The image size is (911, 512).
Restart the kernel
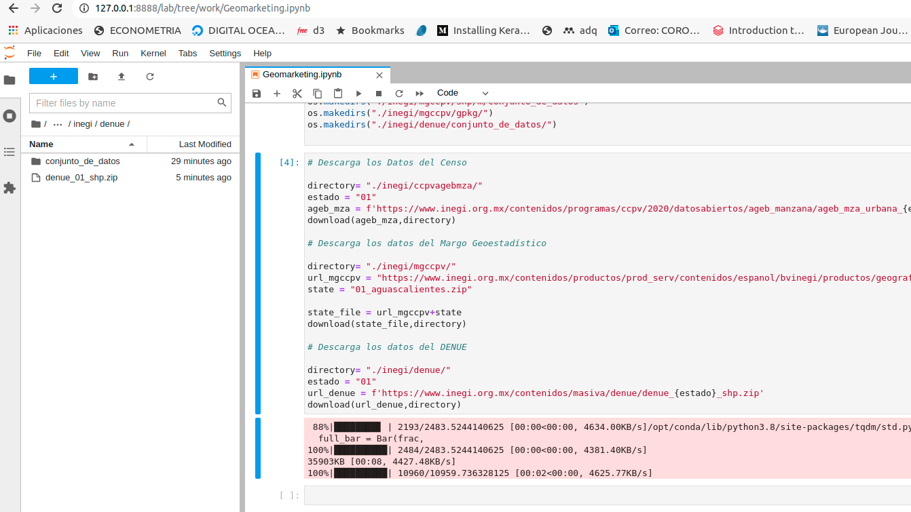pos(399,93)
